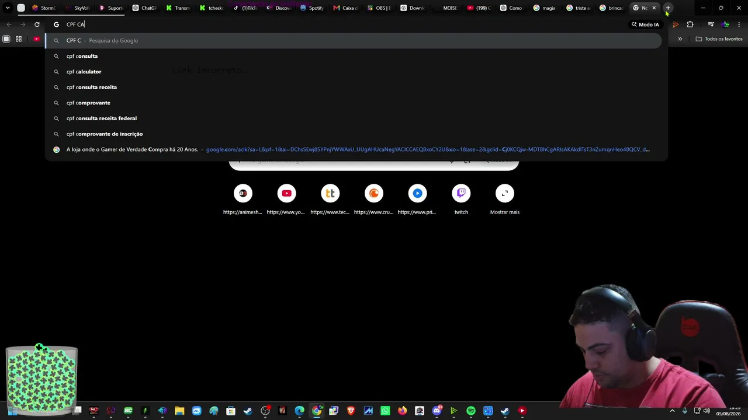The height and width of the screenshot is (420, 748).
Task: Open File Explorer from the taskbar
Action: pos(179,411)
